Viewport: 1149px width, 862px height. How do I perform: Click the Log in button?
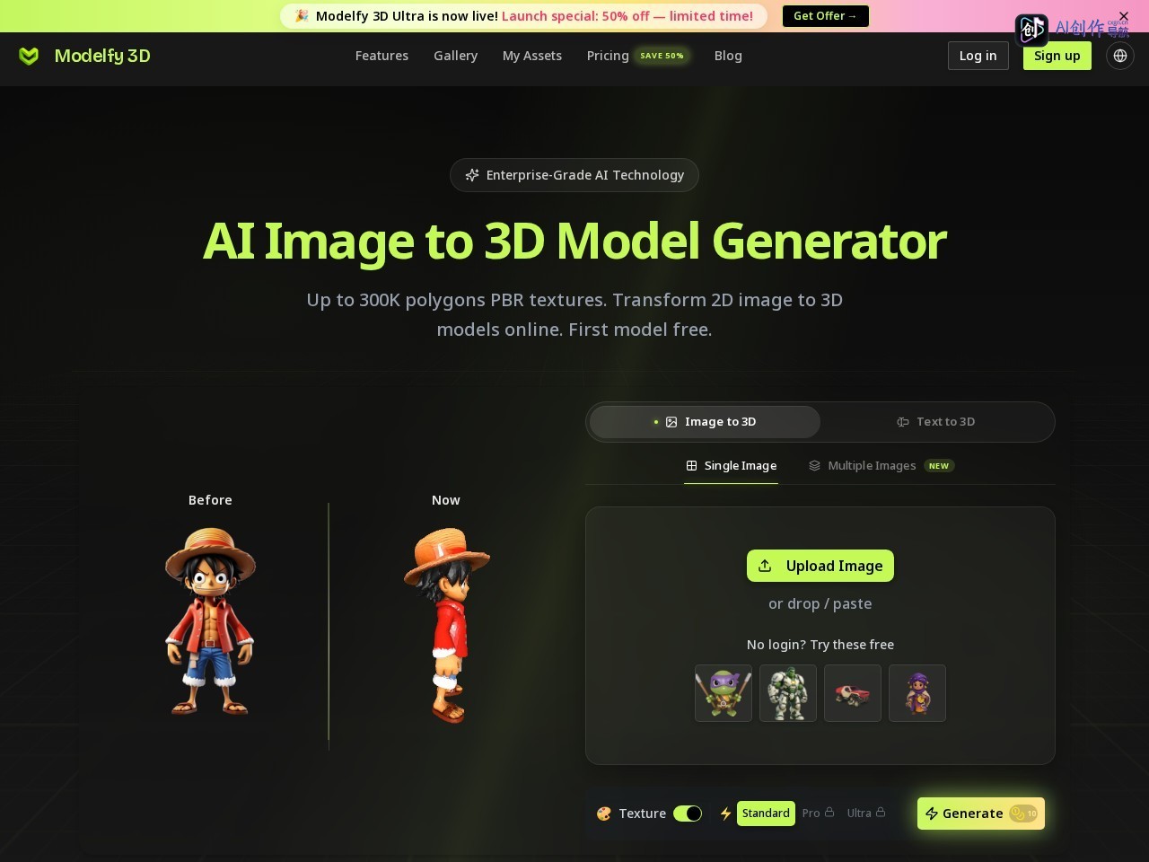pyautogui.click(x=978, y=56)
